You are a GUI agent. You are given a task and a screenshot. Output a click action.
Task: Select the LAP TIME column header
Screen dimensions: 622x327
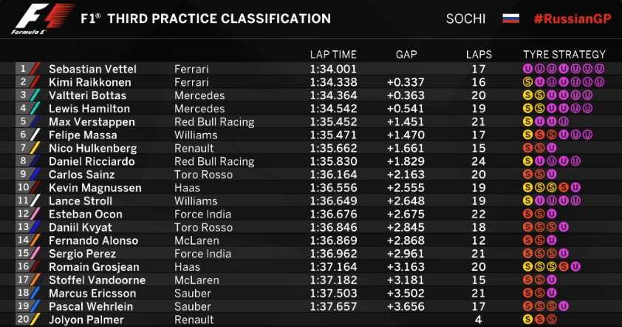coord(333,55)
